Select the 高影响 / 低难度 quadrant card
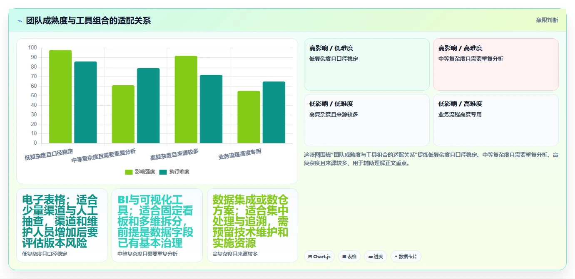The image size is (575, 279). point(367,64)
